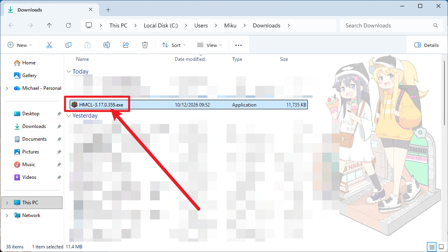The height and width of the screenshot is (252, 448).
Task: Click the Downloads breadcrumb
Action: (x=266, y=25)
